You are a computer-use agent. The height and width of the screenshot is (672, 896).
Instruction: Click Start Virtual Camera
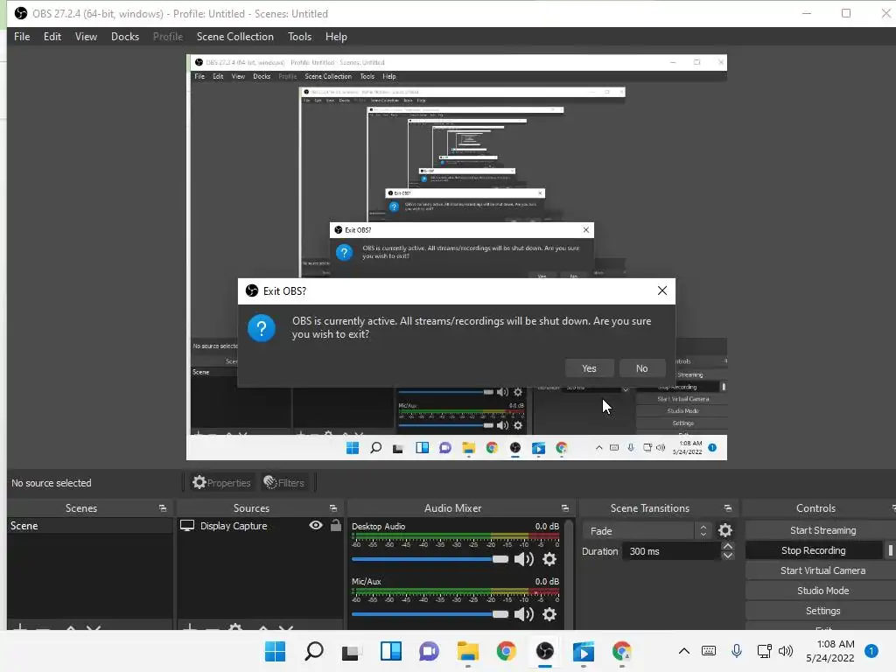(x=822, y=570)
